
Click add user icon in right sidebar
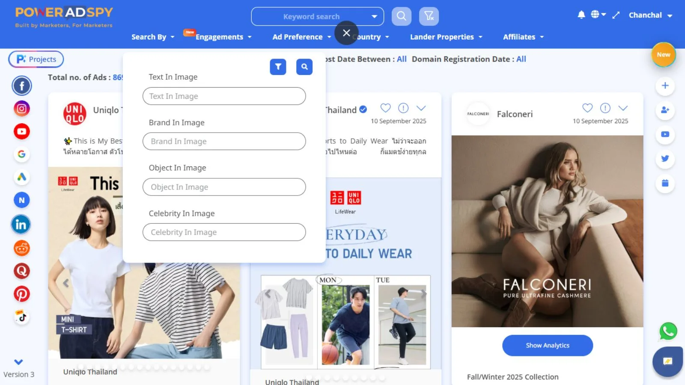point(665,110)
